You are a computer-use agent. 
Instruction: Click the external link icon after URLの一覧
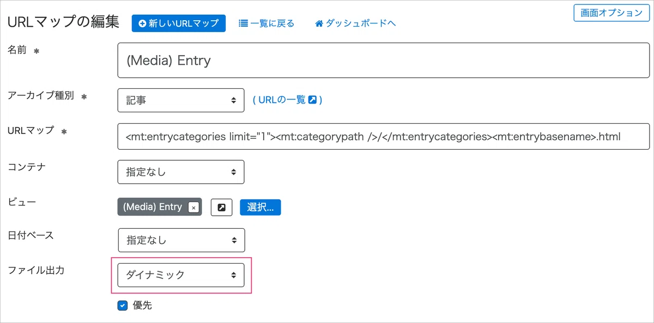[x=312, y=100]
